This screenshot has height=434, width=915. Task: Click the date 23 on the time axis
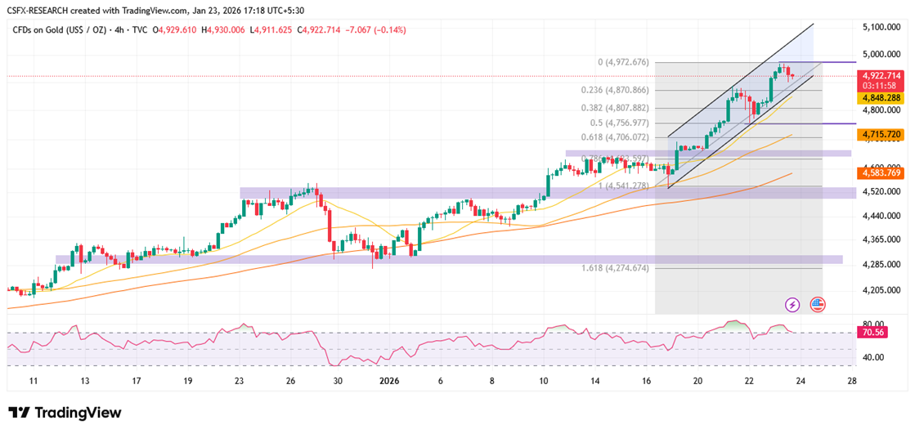pyautogui.click(x=239, y=382)
